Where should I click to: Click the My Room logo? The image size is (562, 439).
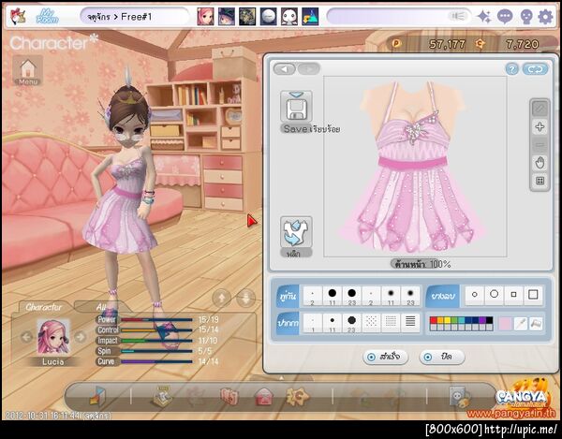click(47, 16)
